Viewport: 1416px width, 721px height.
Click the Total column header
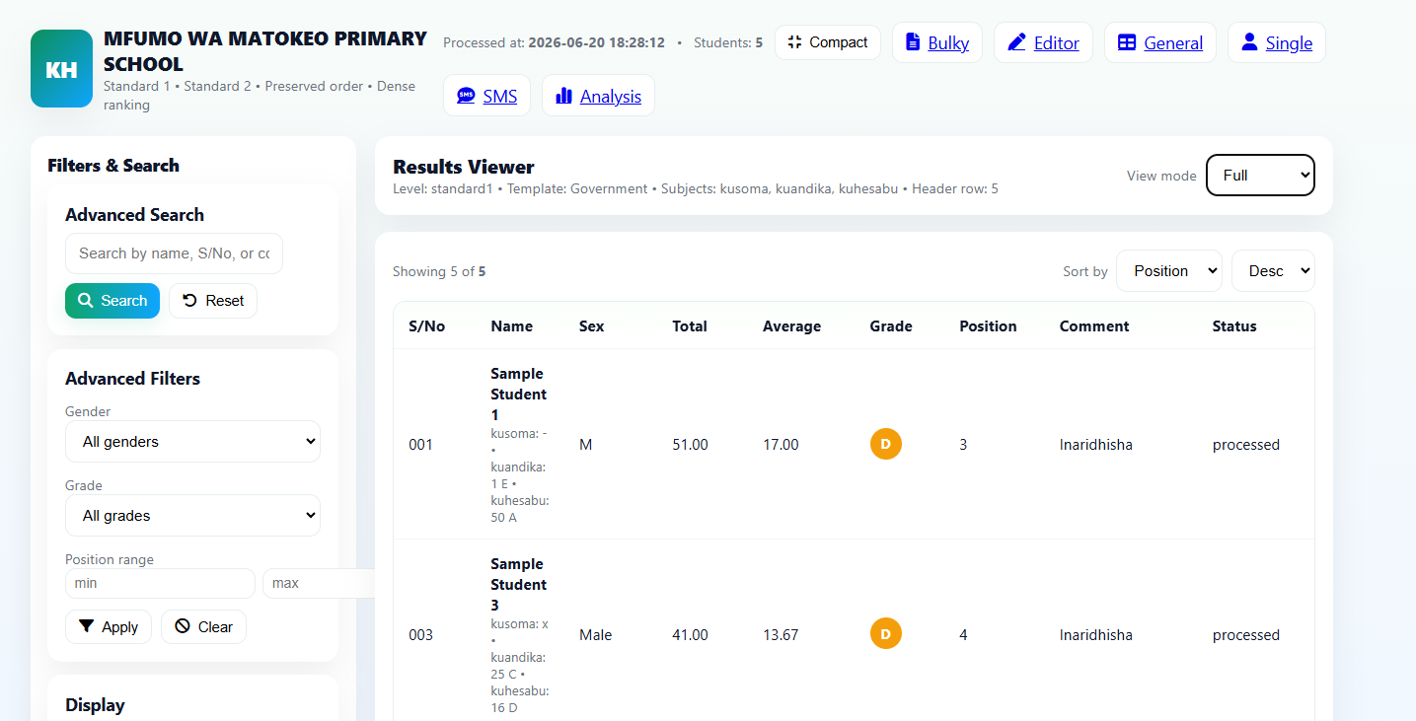[690, 326]
